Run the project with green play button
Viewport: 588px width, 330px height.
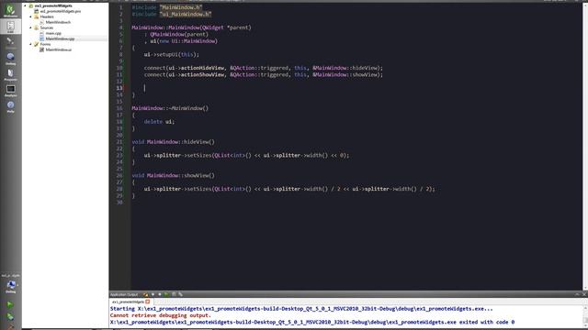tap(10, 305)
